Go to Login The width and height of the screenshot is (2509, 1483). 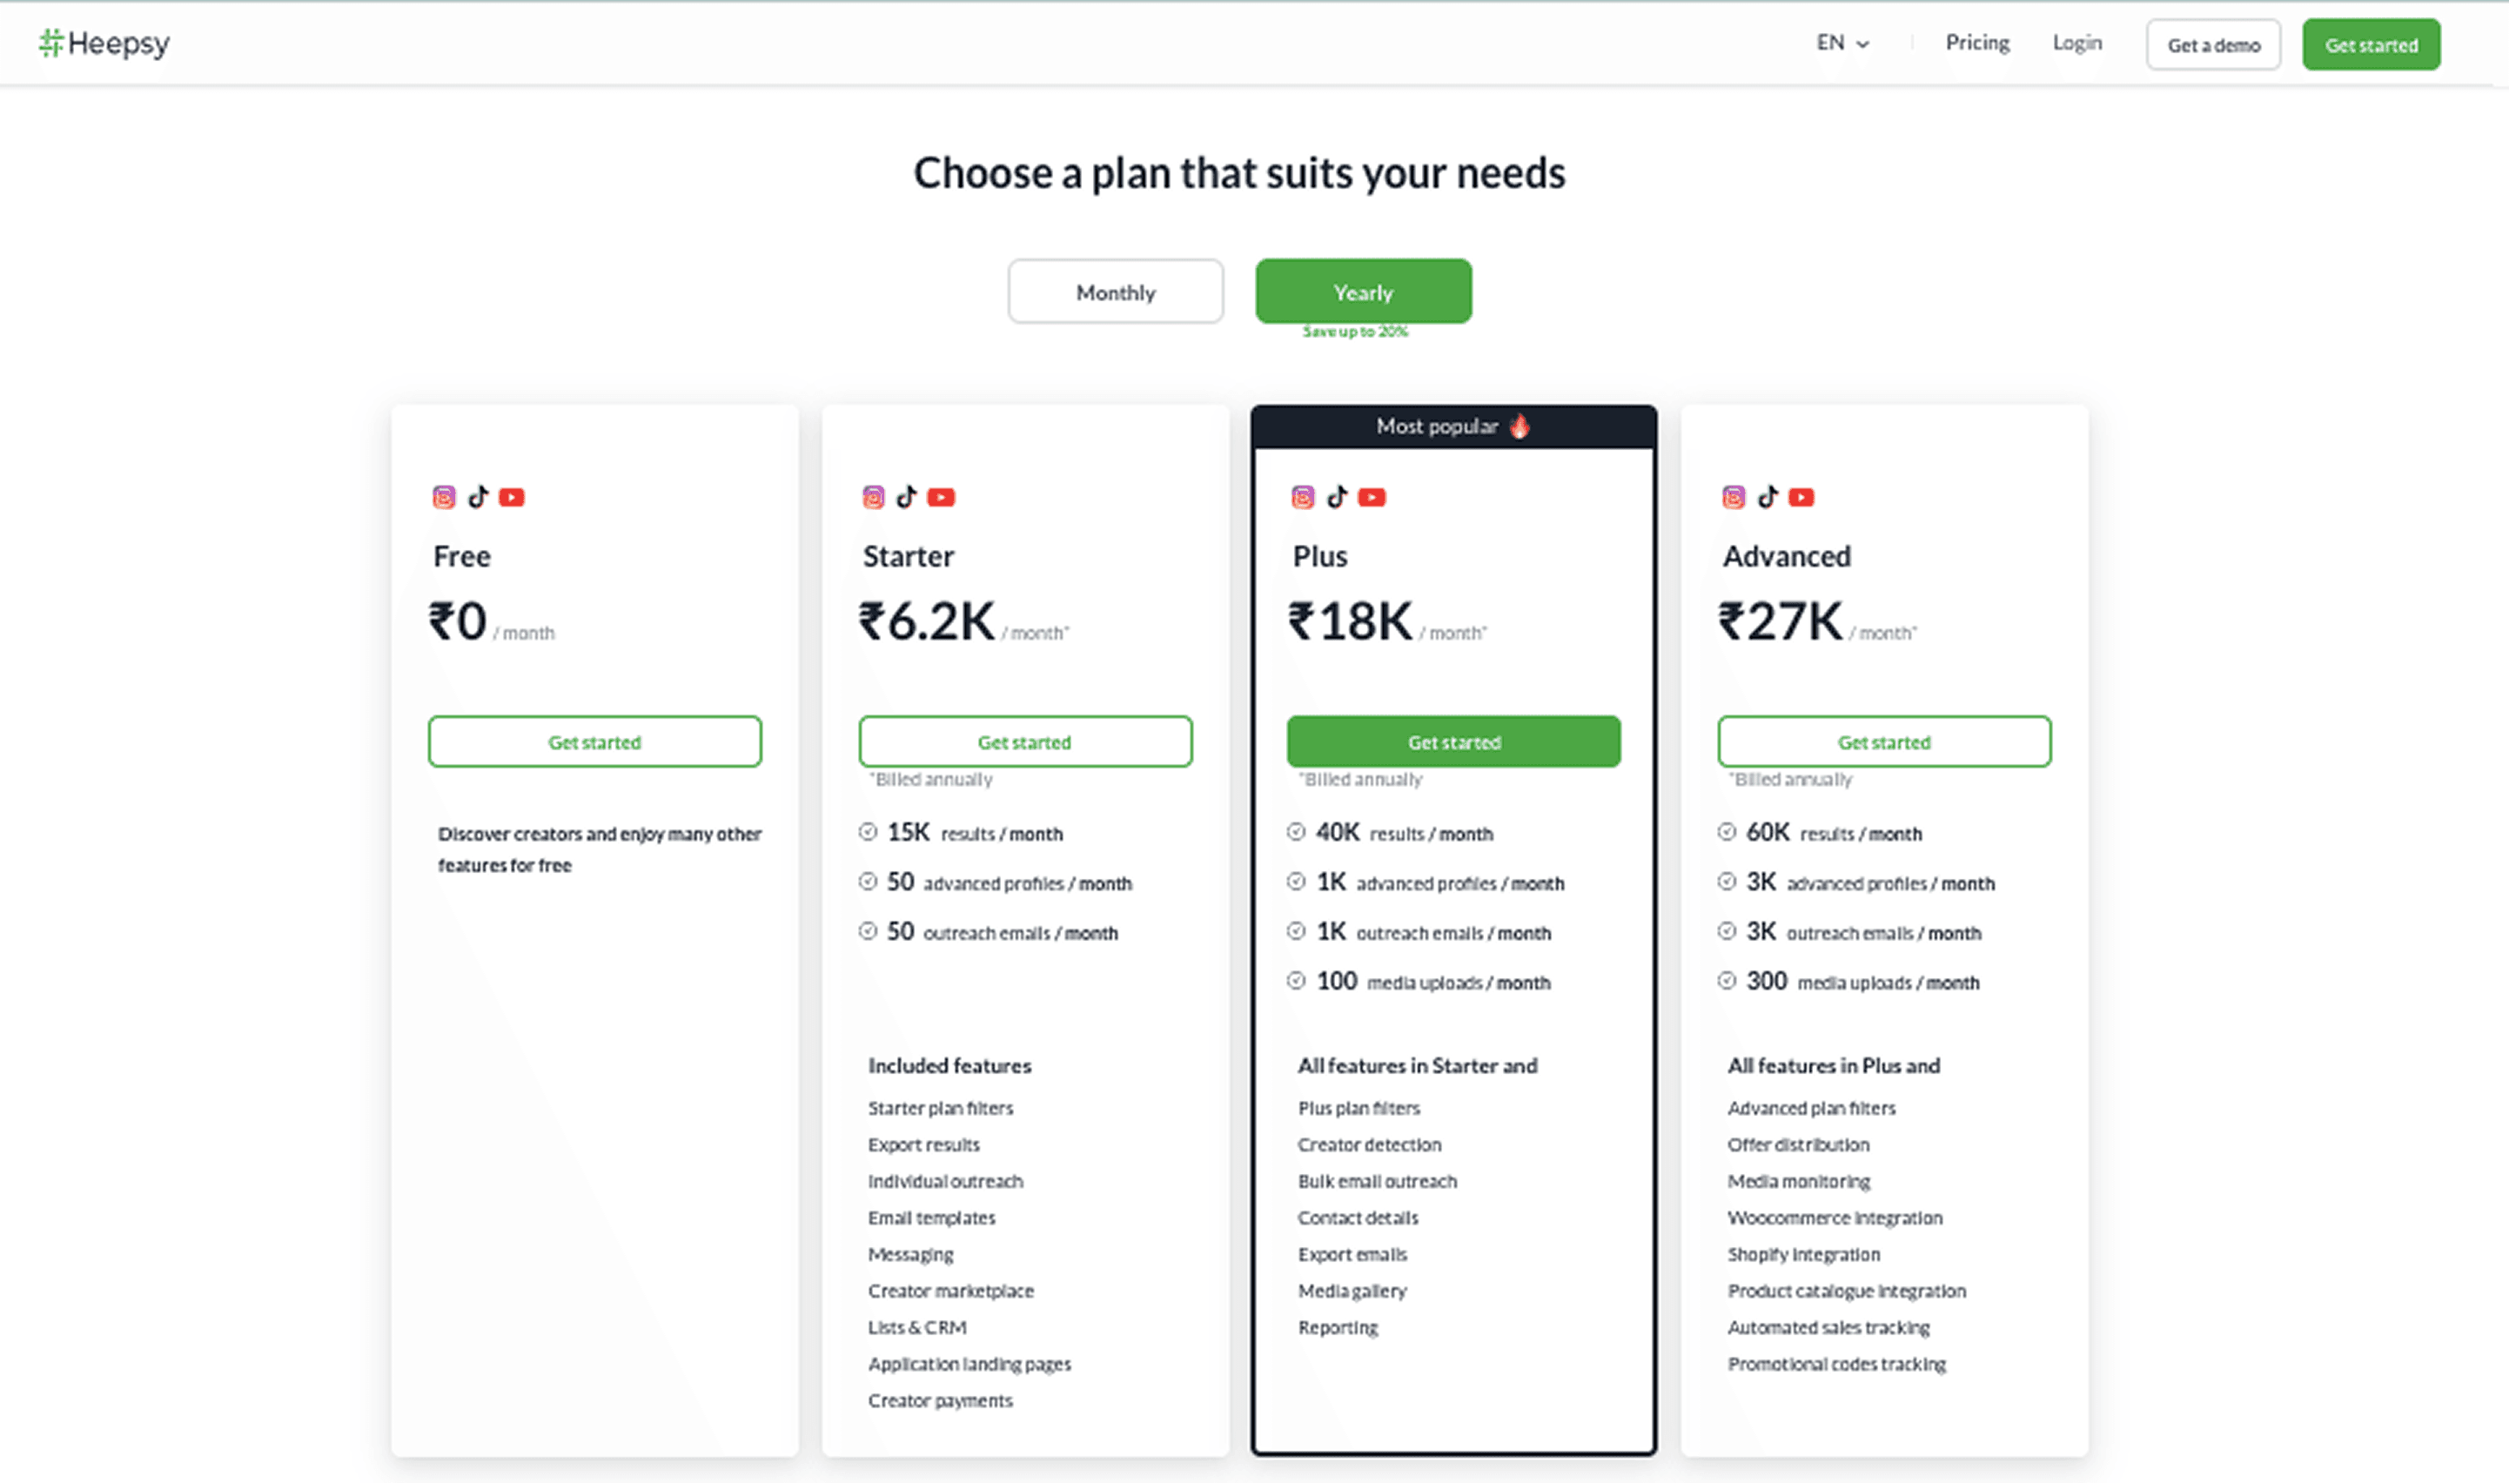(2076, 43)
